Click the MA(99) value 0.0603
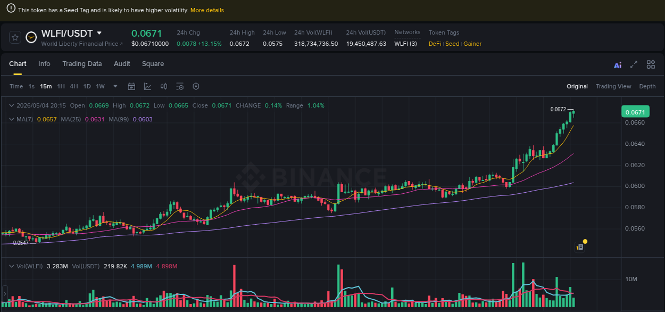The height and width of the screenshot is (312, 665). (143, 119)
